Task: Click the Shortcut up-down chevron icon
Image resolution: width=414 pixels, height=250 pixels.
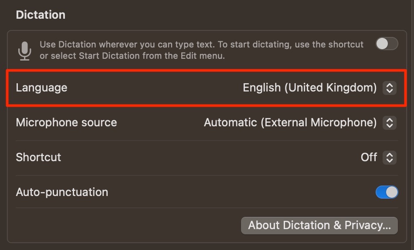Action: [390, 157]
